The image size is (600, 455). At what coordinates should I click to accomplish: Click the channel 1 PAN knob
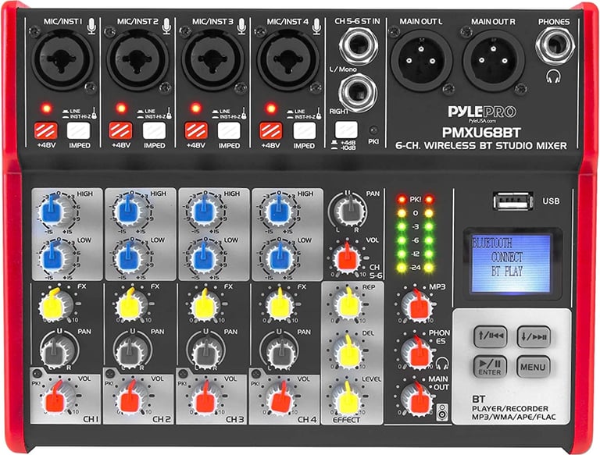58,350
